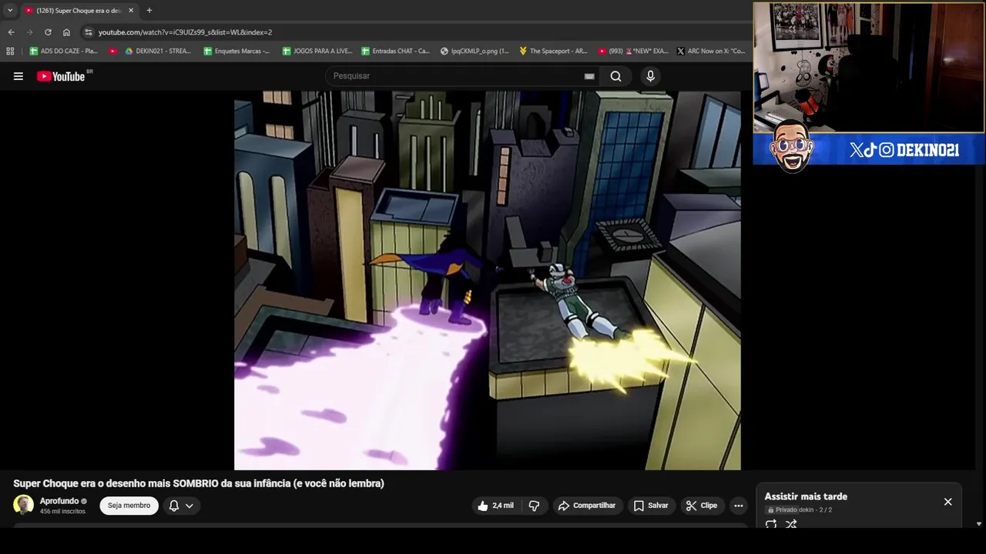Click the search magnifier button
The width and height of the screenshot is (986, 554).
(616, 76)
